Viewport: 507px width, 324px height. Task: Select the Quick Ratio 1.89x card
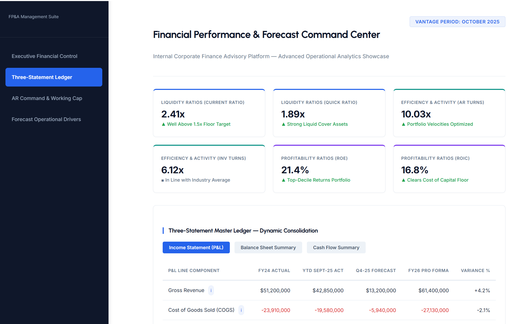pos(329,113)
